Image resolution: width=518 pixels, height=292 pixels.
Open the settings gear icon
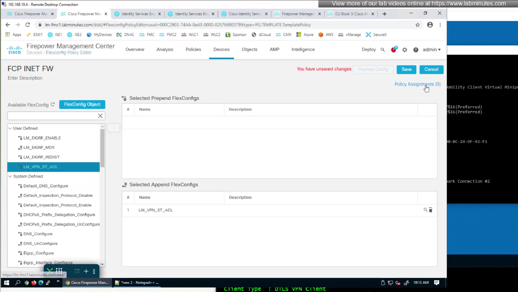click(405, 50)
